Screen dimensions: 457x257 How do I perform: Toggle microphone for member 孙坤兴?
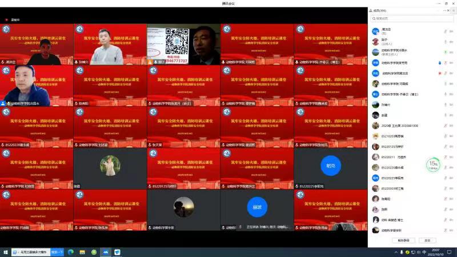[445, 105]
